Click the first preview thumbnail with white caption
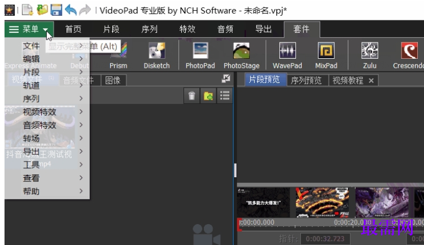The width and height of the screenshot is (424, 245). [x=264, y=202]
